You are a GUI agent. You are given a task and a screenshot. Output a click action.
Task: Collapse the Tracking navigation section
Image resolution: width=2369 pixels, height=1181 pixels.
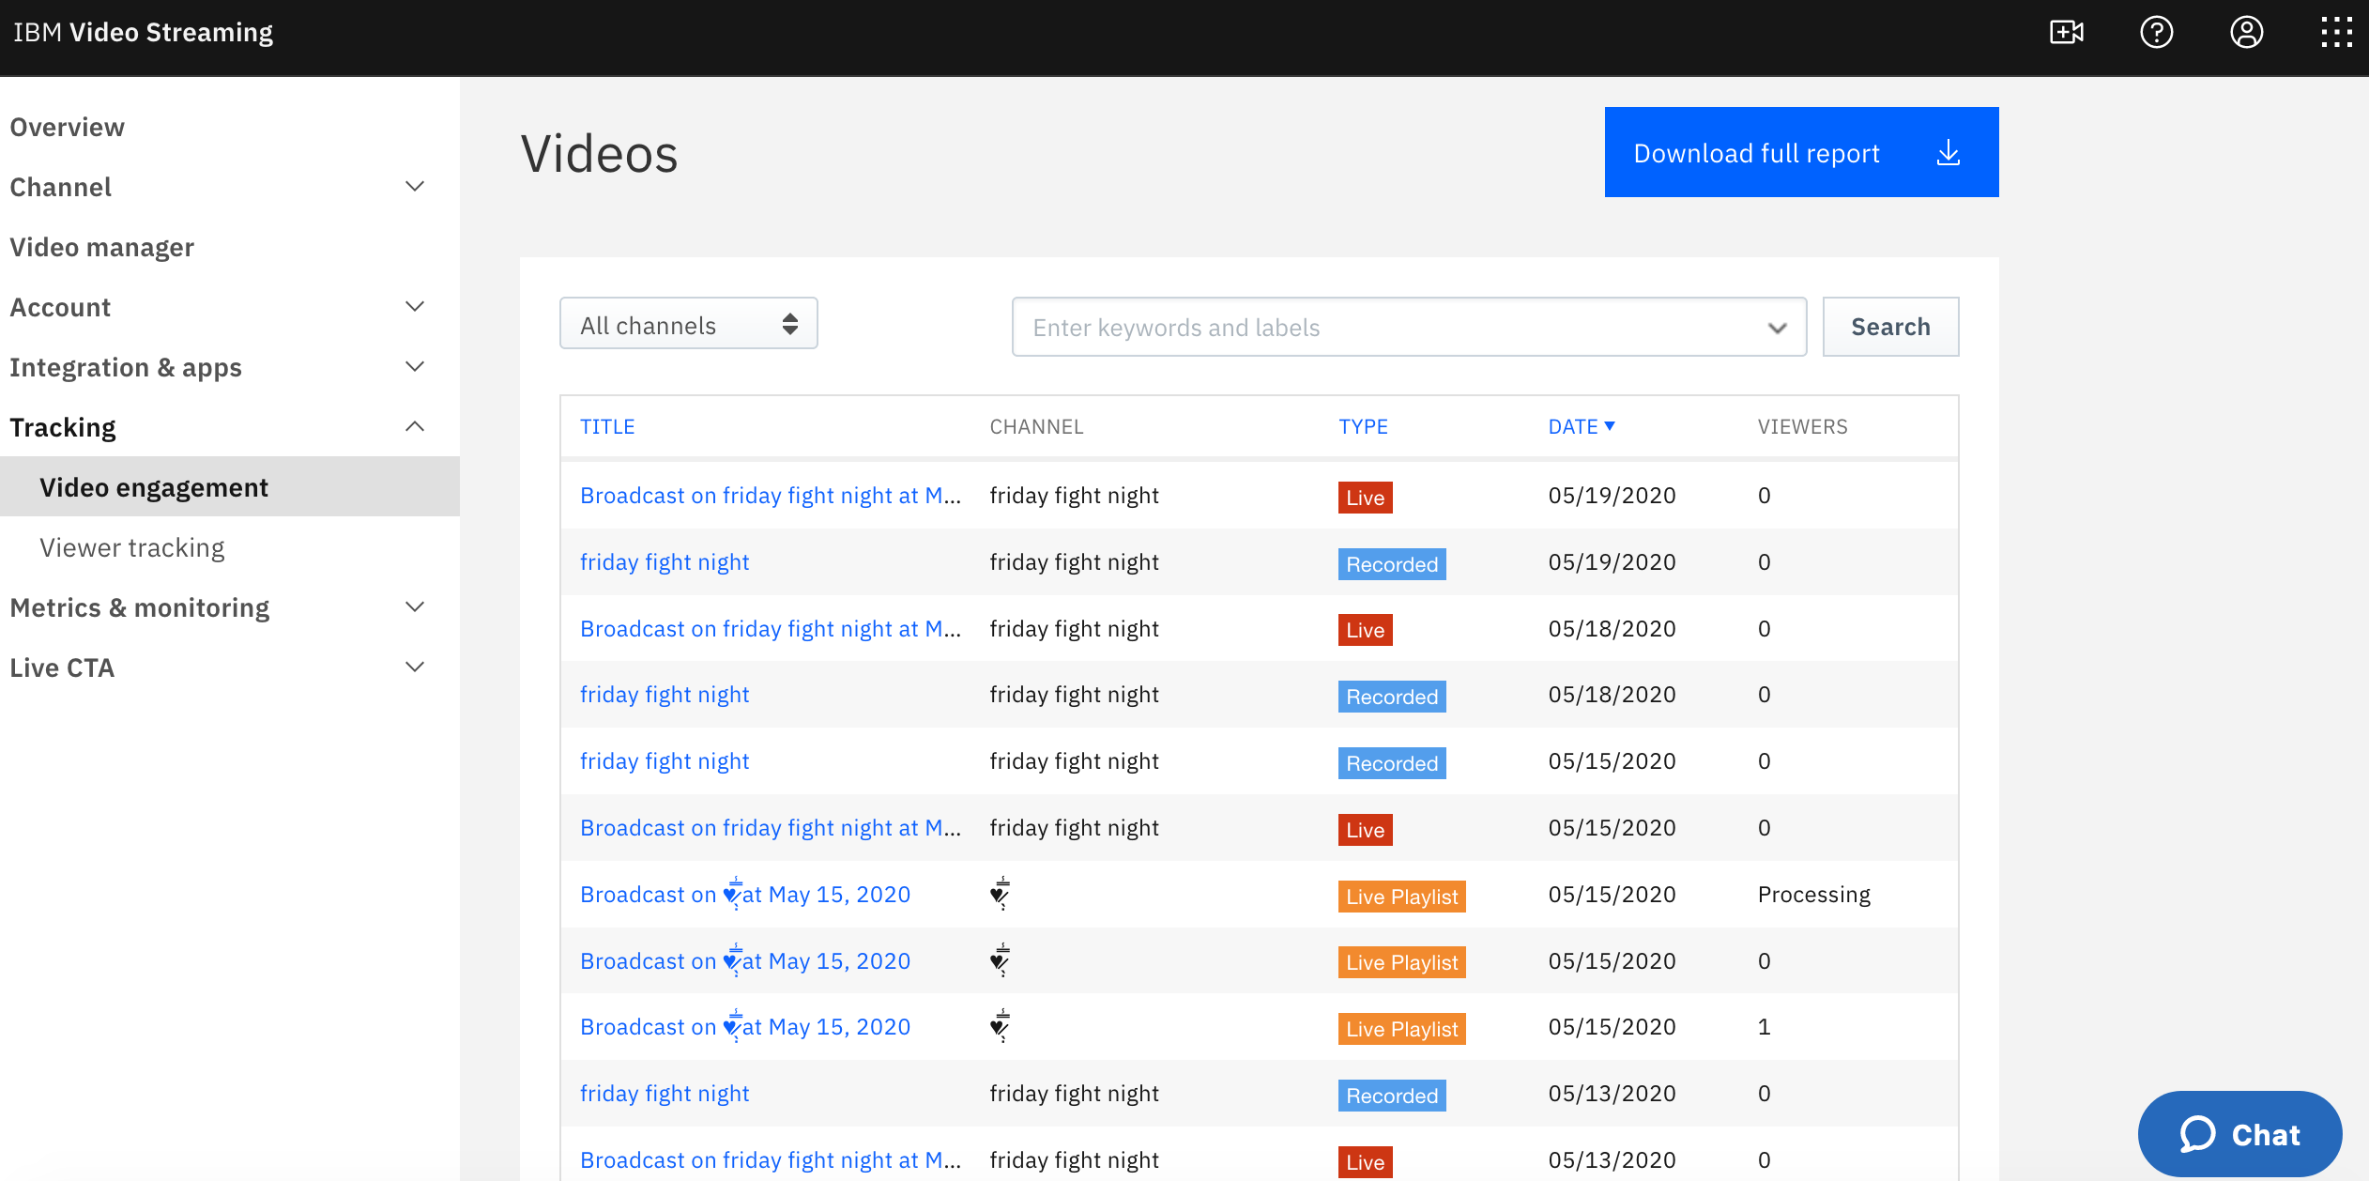(419, 426)
